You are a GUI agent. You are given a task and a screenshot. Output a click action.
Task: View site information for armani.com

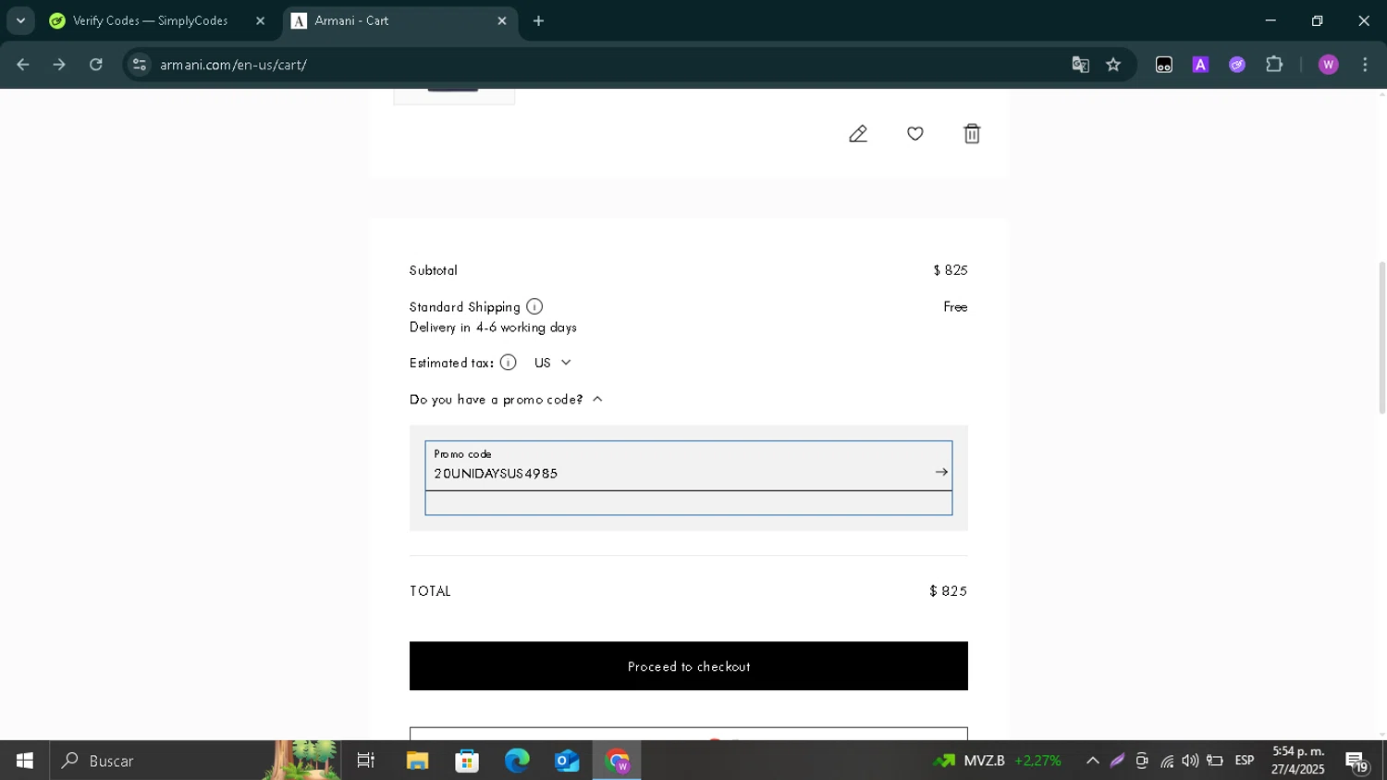coord(140,65)
